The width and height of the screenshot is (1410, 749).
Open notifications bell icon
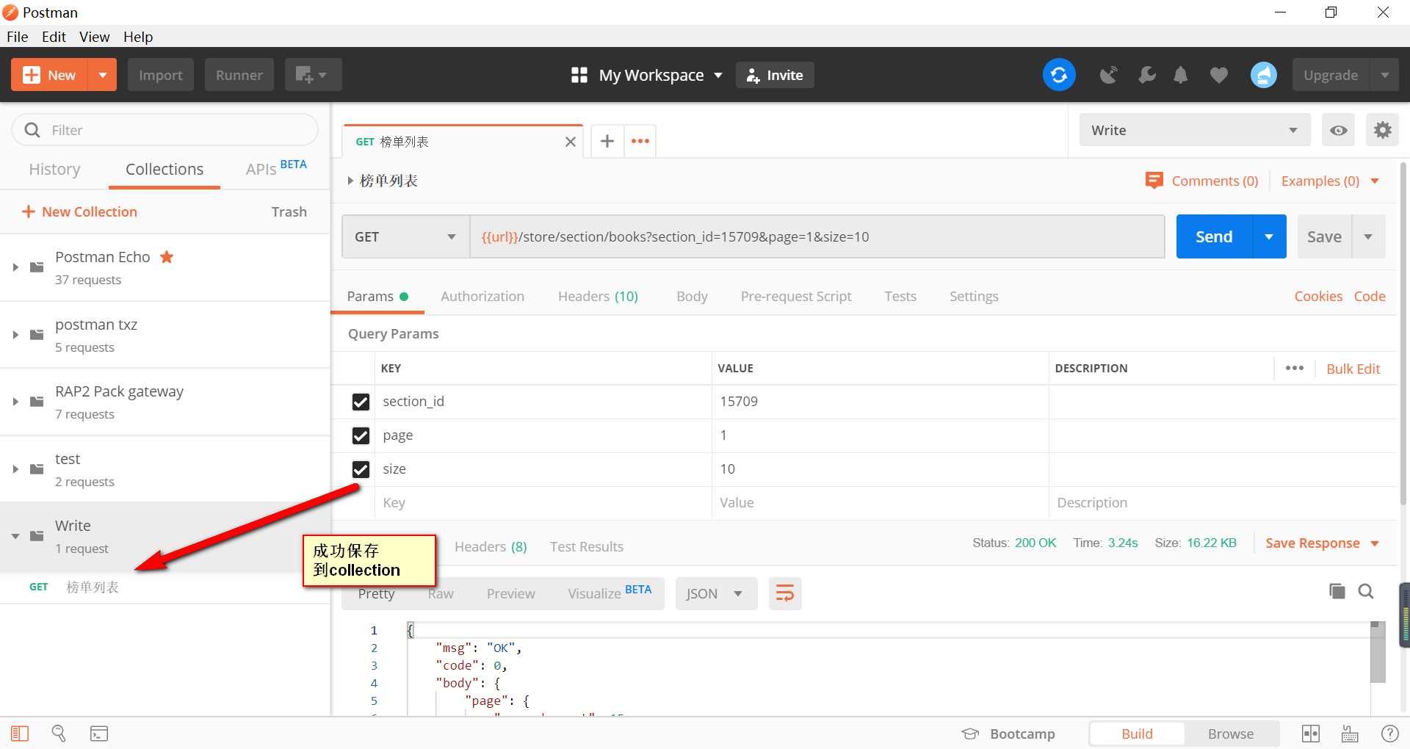(1181, 75)
